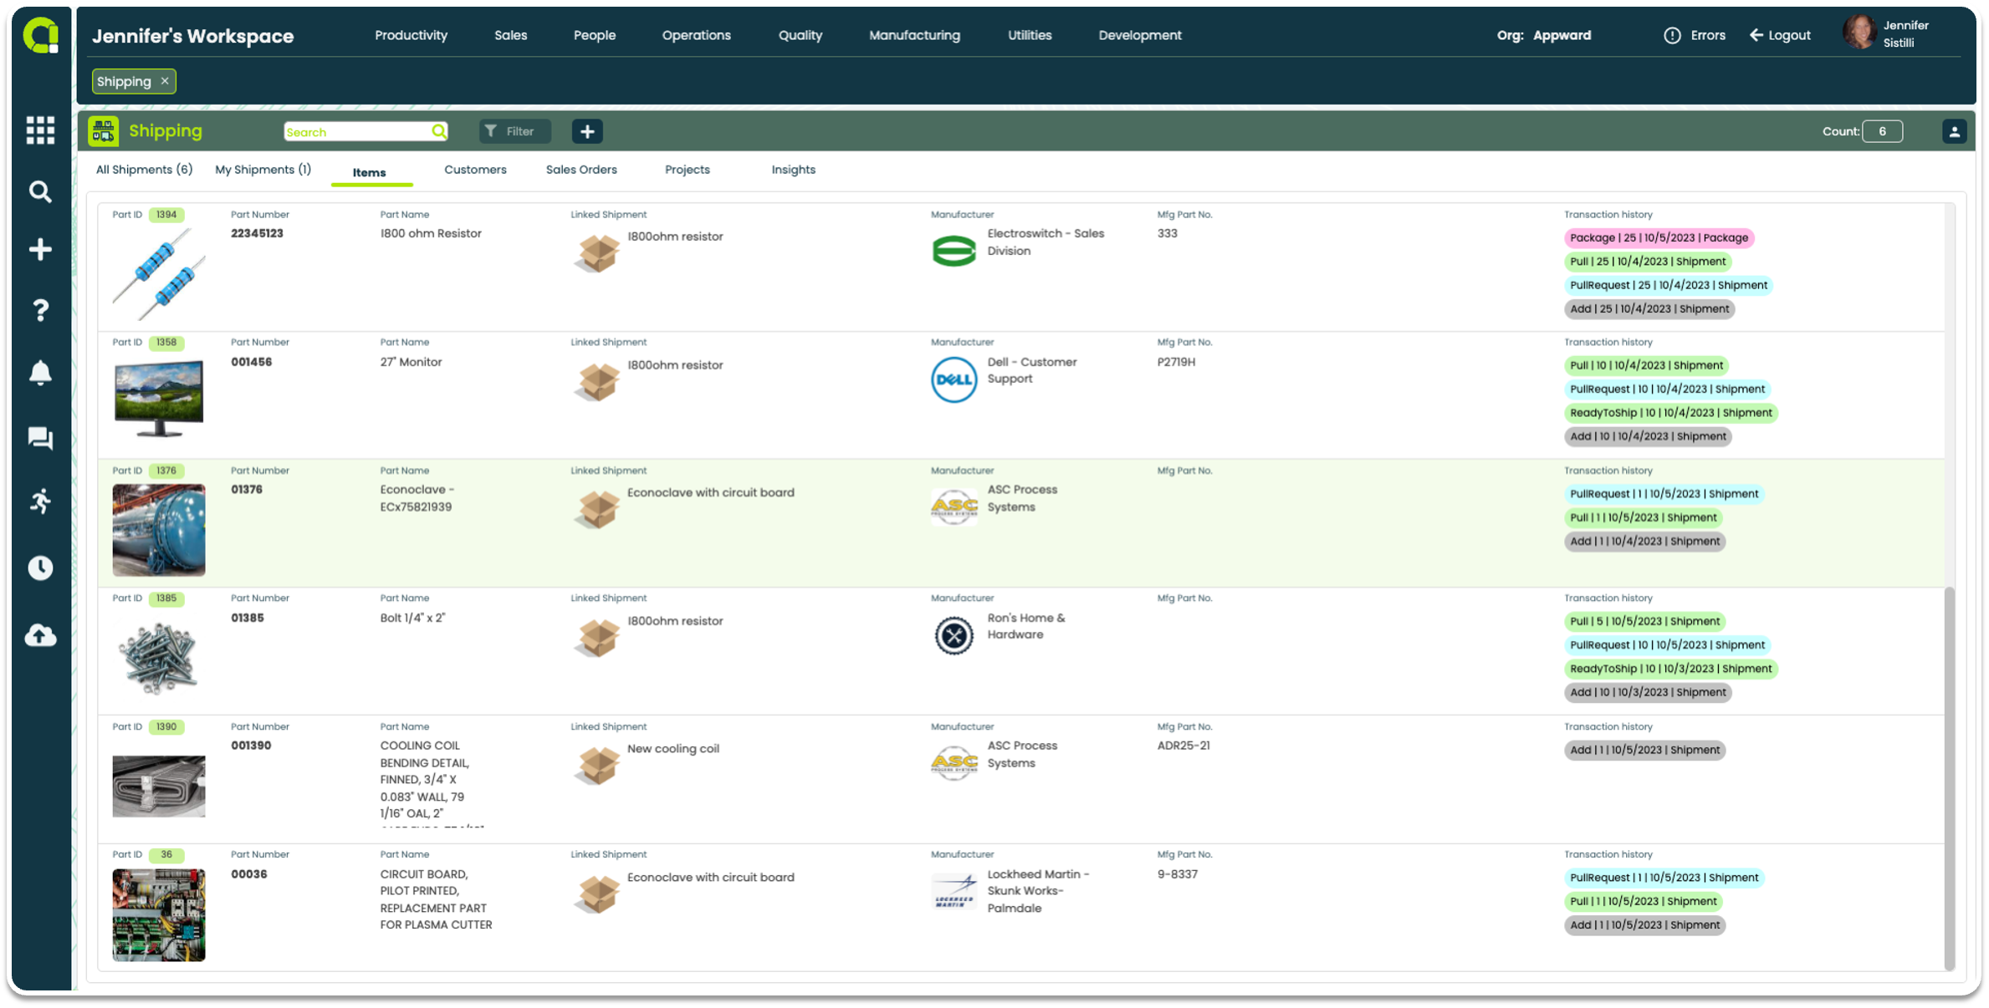Click the Errors alert icon
The width and height of the screenshot is (1989, 1008).
(1672, 35)
